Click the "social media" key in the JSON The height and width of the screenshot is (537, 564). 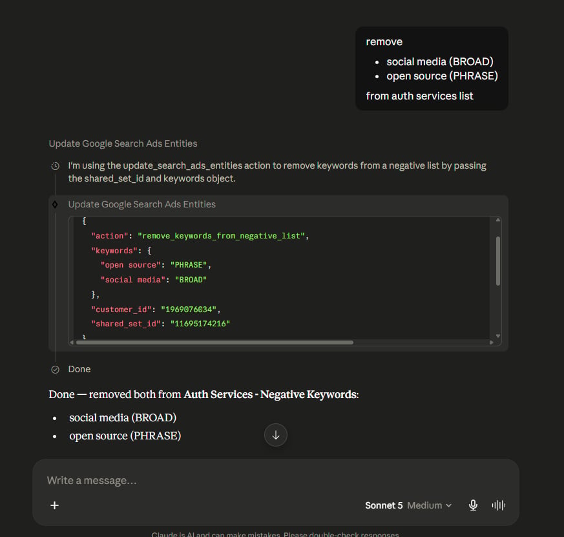[x=132, y=280]
